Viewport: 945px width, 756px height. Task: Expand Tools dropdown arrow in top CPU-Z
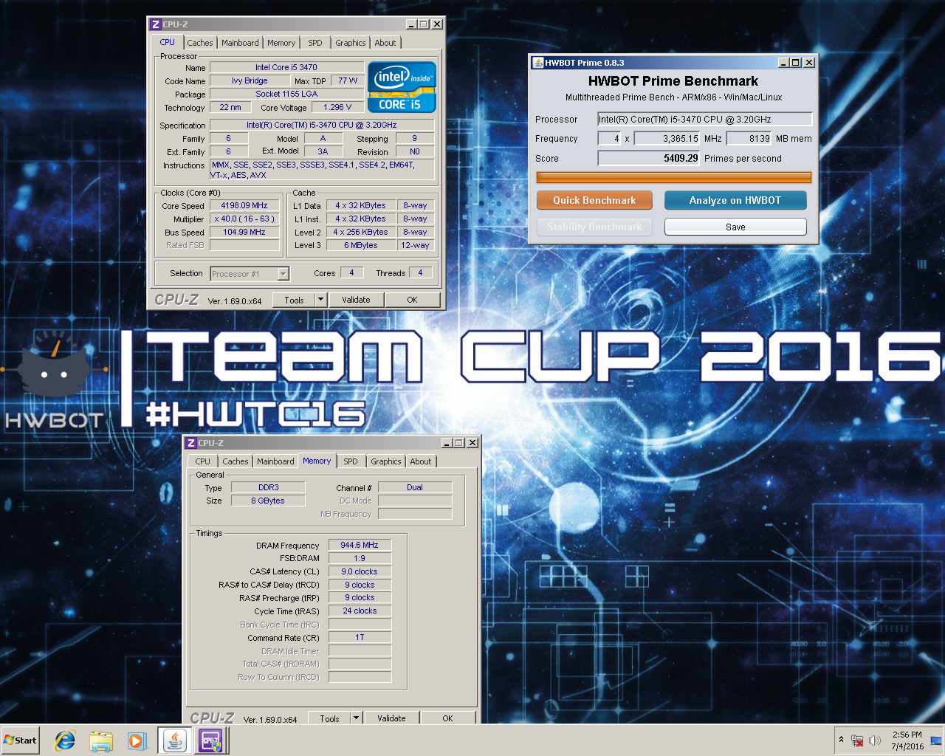(x=320, y=300)
